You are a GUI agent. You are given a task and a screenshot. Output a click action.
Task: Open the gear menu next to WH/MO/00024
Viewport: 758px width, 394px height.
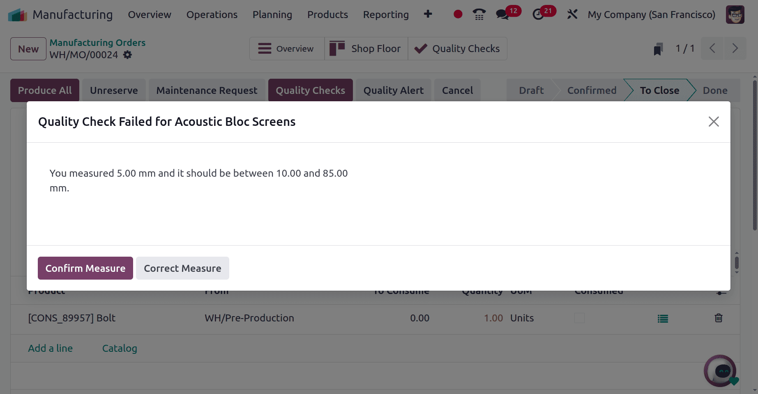[x=127, y=55]
